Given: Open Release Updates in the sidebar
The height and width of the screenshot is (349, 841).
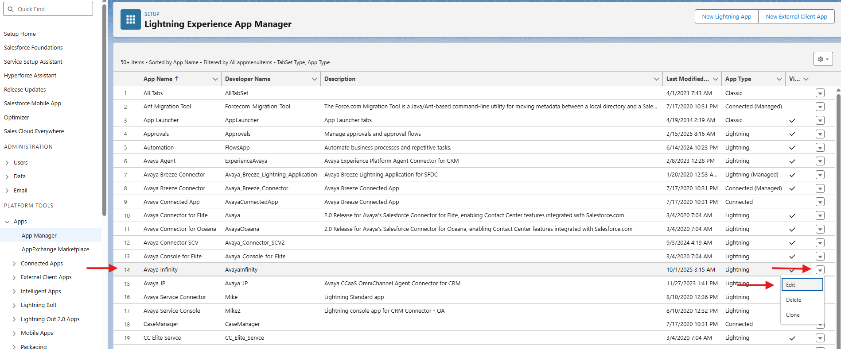Looking at the screenshot, I should coord(25,90).
